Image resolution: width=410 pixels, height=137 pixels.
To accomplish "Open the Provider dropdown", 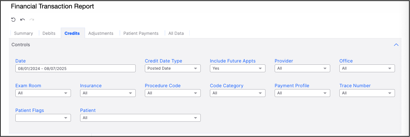I will click(x=302, y=68).
